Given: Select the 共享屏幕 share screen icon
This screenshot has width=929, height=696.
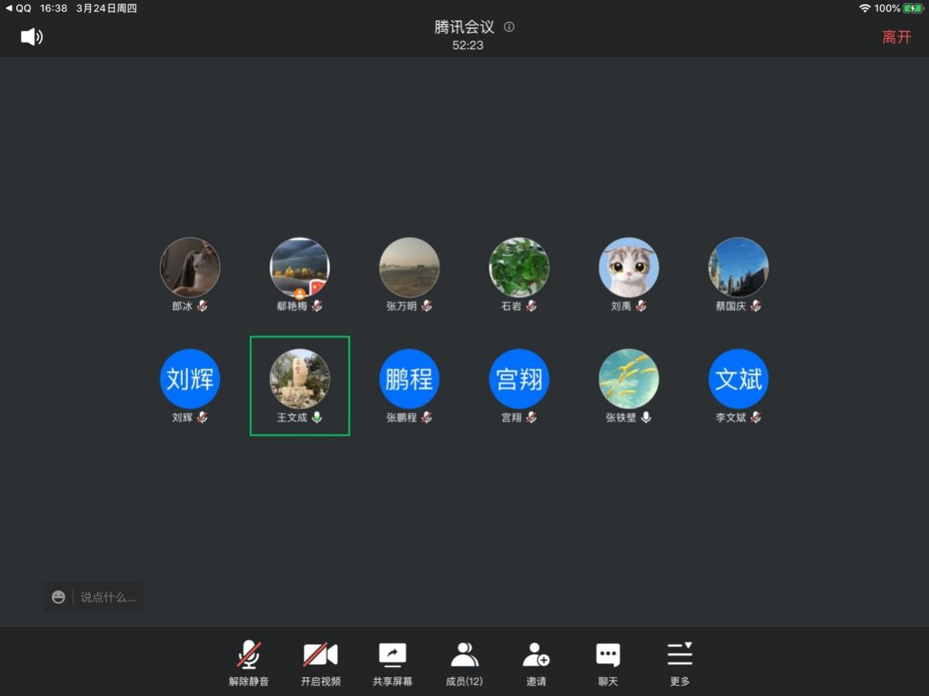Looking at the screenshot, I should click(392, 655).
